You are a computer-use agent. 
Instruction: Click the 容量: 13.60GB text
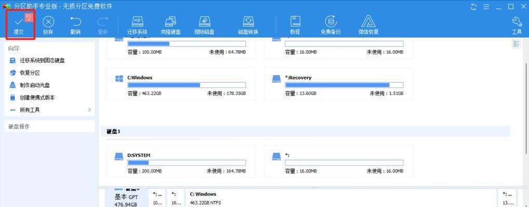click(301, 93)
